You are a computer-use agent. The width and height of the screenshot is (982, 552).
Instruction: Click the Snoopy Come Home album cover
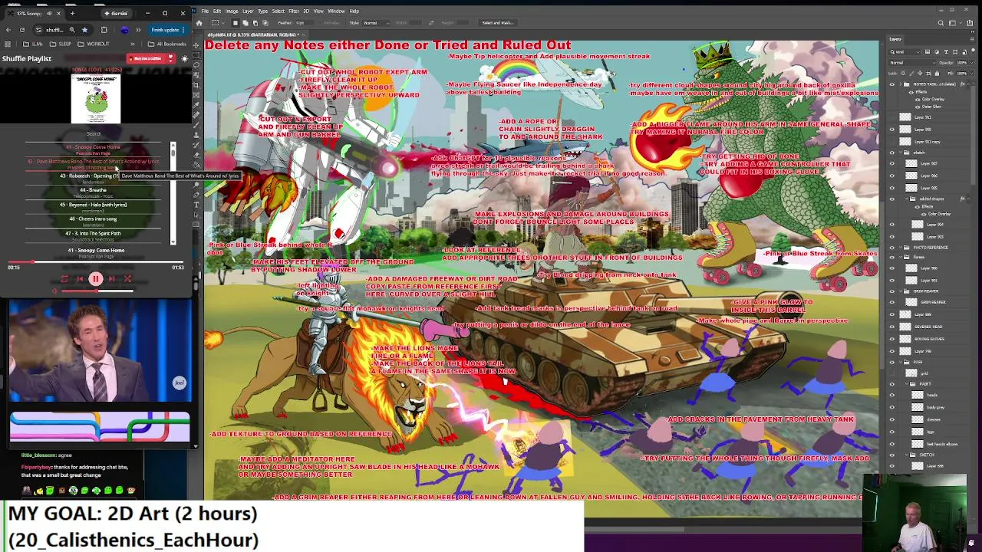pos(96,99)
